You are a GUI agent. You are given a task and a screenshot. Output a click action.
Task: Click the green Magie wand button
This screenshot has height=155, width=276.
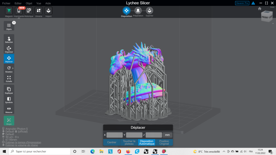(9, 121)
